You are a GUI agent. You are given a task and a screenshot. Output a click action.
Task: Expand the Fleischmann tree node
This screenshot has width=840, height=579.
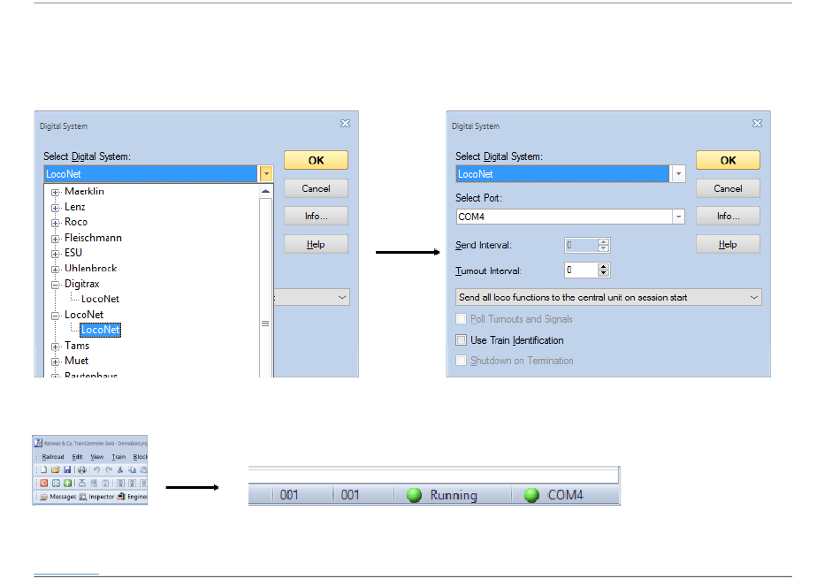[x=55, y=239]
